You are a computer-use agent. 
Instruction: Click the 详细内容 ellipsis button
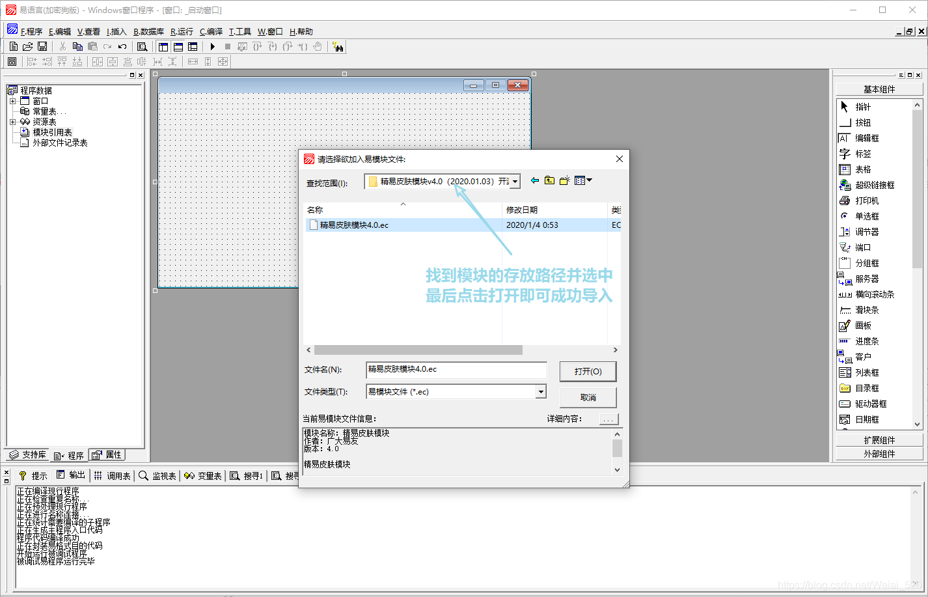pyautogui.click(x=608, y=419)
